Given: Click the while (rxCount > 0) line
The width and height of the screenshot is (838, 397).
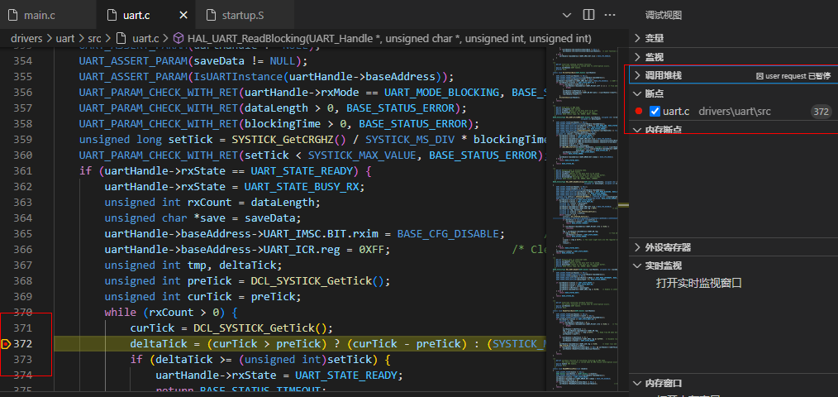Looking at the screenshot, I should (x=171, y=312).
